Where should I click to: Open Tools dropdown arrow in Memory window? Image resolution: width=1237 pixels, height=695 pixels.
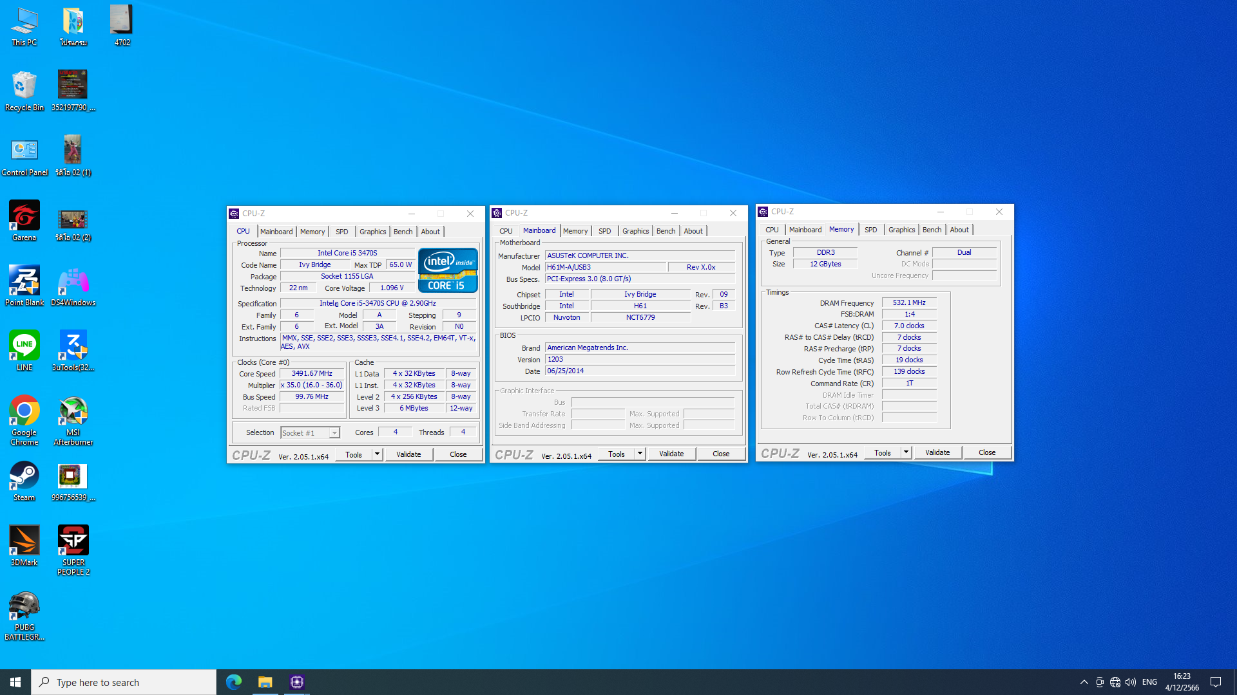(x=906, y=452)
